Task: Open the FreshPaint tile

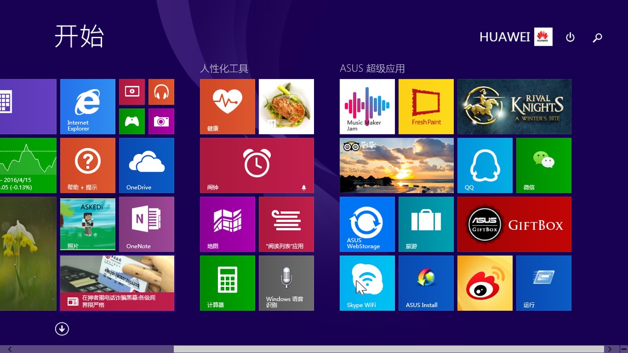Action: pyautogui.click(x=426, y=106)
